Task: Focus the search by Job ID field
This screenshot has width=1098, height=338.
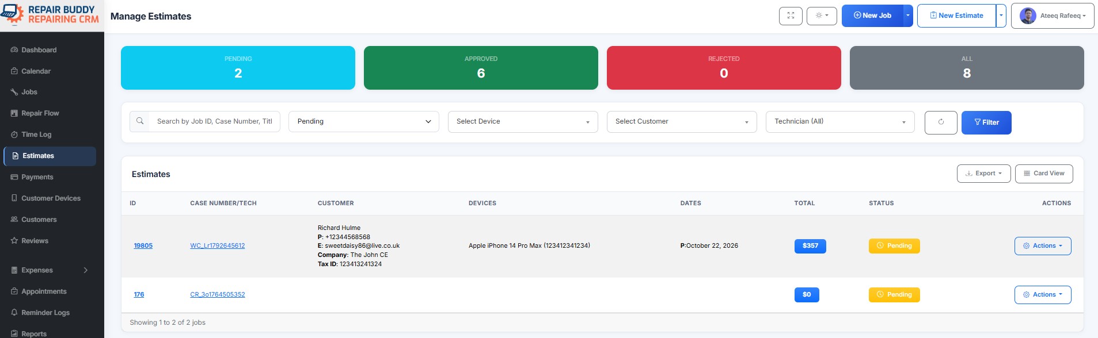Action: tap(215, 121)
